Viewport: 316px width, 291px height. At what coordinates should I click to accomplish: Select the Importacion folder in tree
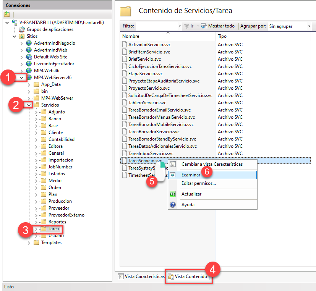tap(61, 160)
